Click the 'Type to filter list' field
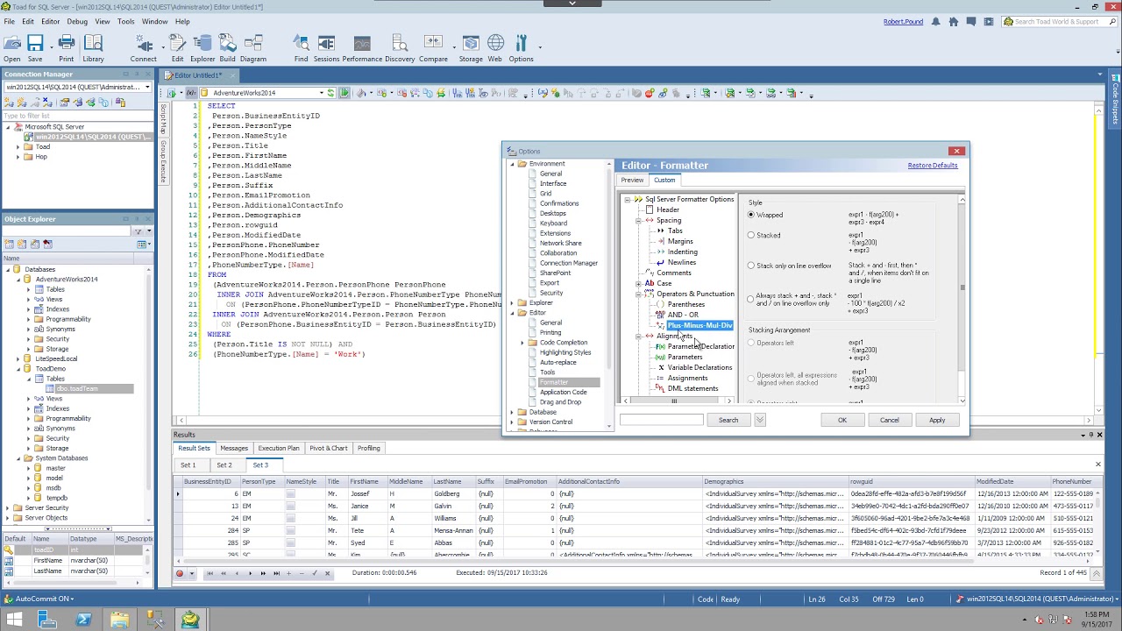This screenshot has height=631, width=1122. [x=77, y=116]
